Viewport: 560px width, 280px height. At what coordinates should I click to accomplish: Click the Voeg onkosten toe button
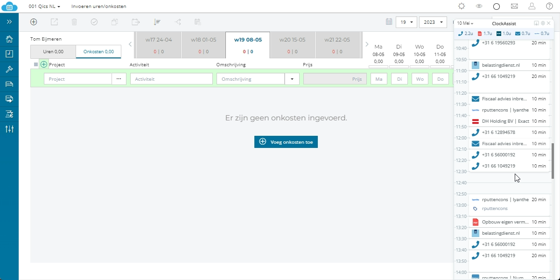[286, 142]
